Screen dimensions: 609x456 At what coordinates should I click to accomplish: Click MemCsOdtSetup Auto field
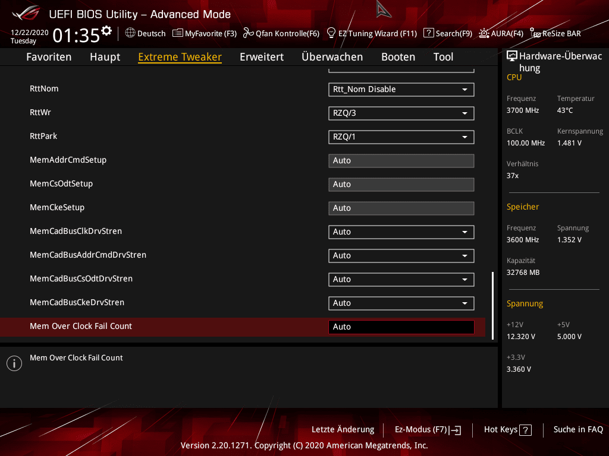coord(401,185)
